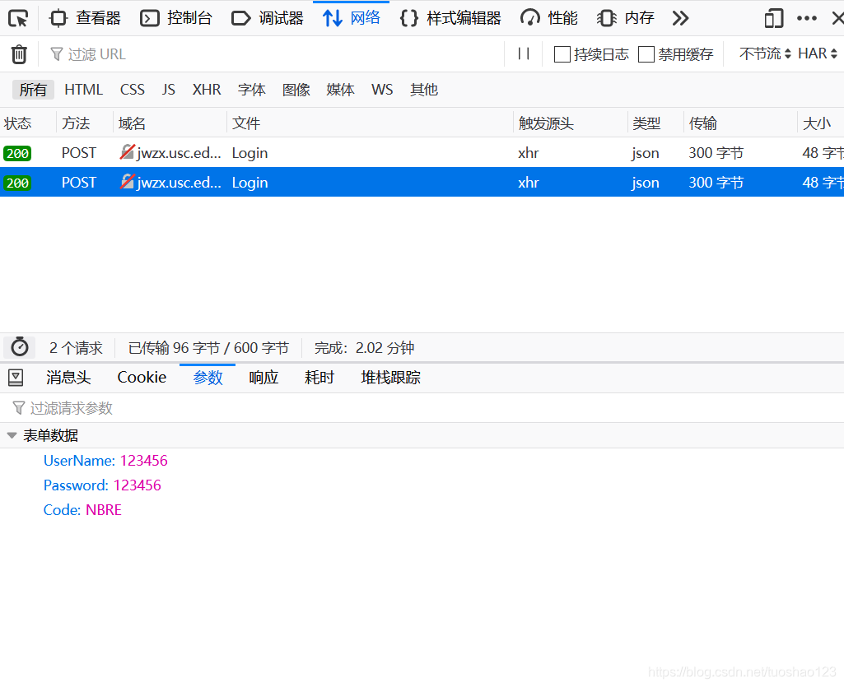Screen dimensions: 844x687
Task: Sort by the 域名 column header
Action: coord(170,123)
